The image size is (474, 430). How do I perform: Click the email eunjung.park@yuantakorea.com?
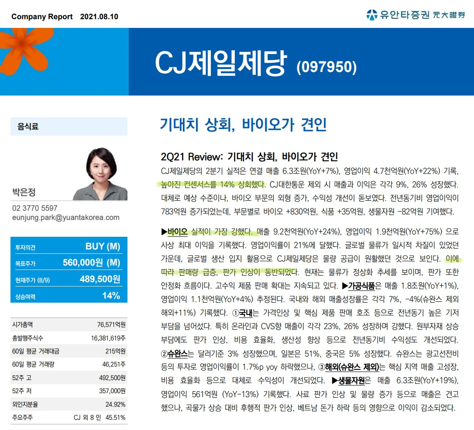coord(65,218)
